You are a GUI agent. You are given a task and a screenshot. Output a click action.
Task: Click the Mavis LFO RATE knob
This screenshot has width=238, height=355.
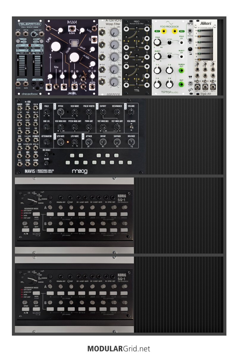tap(60, 142)
